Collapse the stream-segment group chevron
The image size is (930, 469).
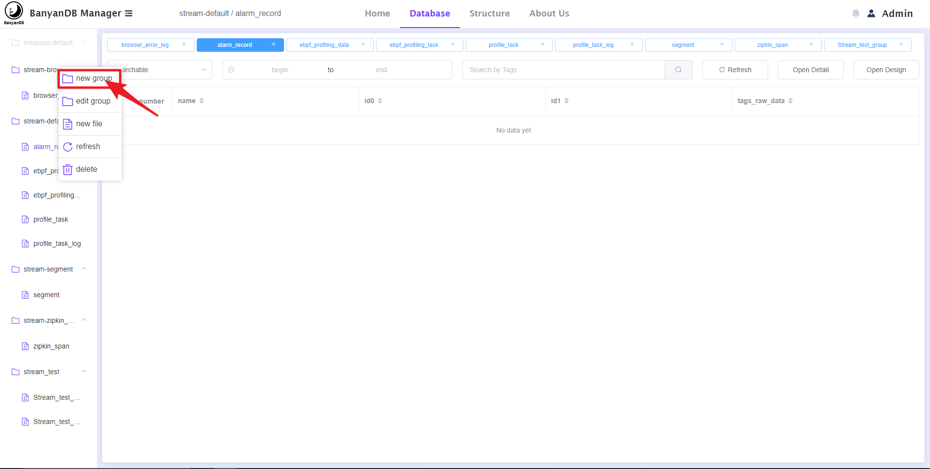[x=84, y=269]
